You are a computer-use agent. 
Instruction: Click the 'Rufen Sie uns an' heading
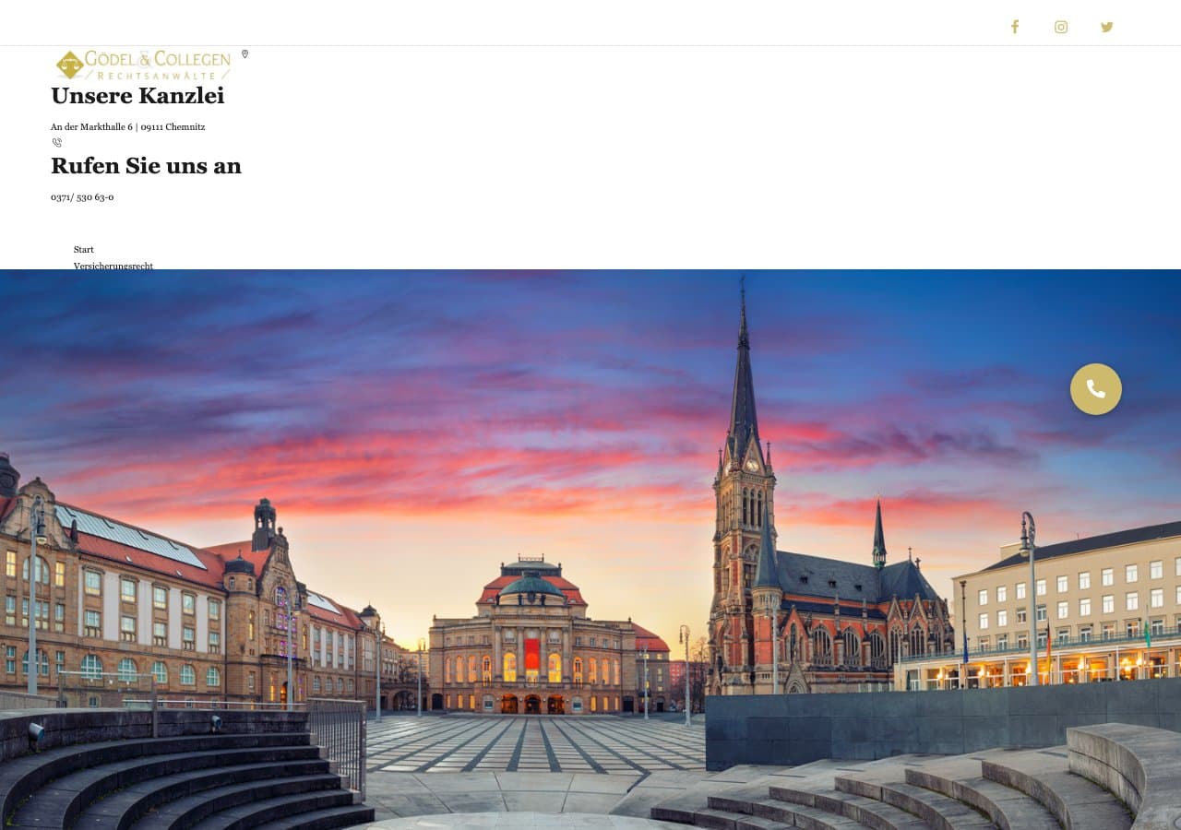tap(146, 166)
